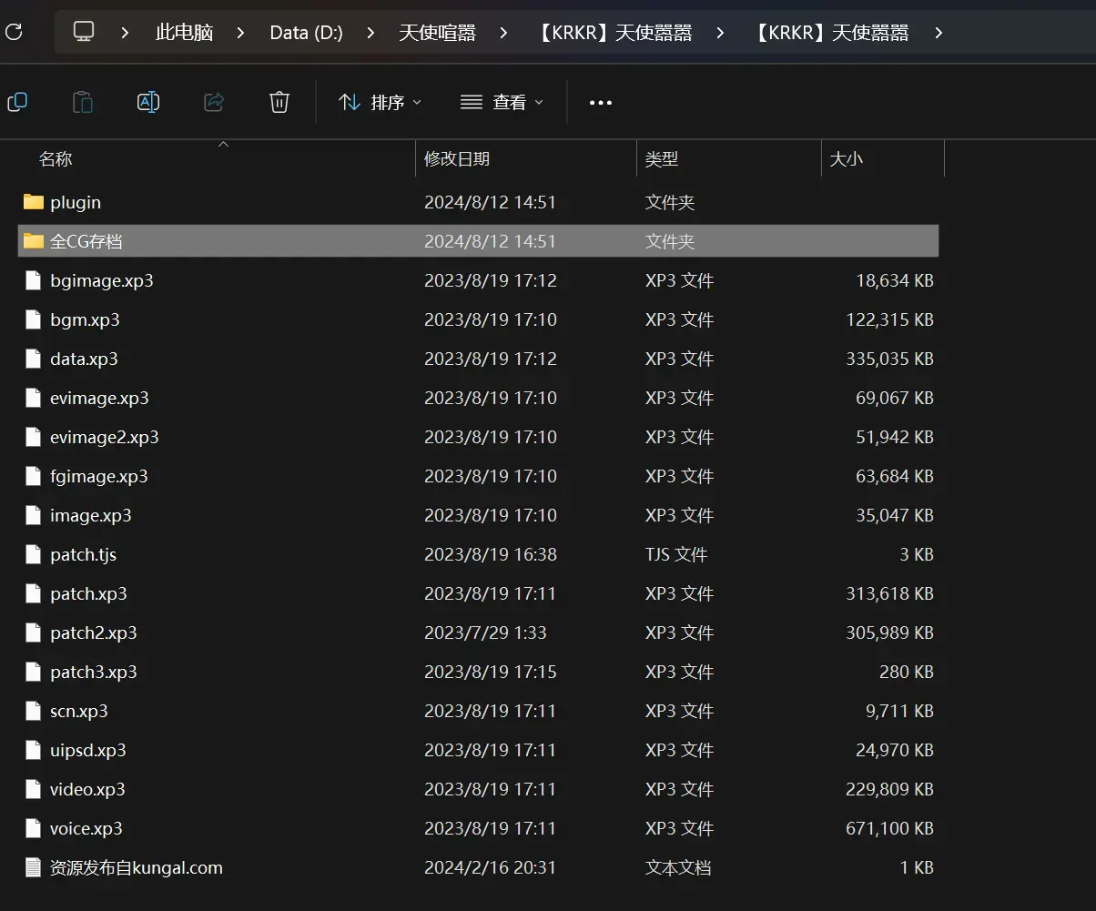The image size is (1096, 911).
Task: Go to first 【KRKR】天使嚣嚣 breadcrumb segment
Action: coord(614,33)
